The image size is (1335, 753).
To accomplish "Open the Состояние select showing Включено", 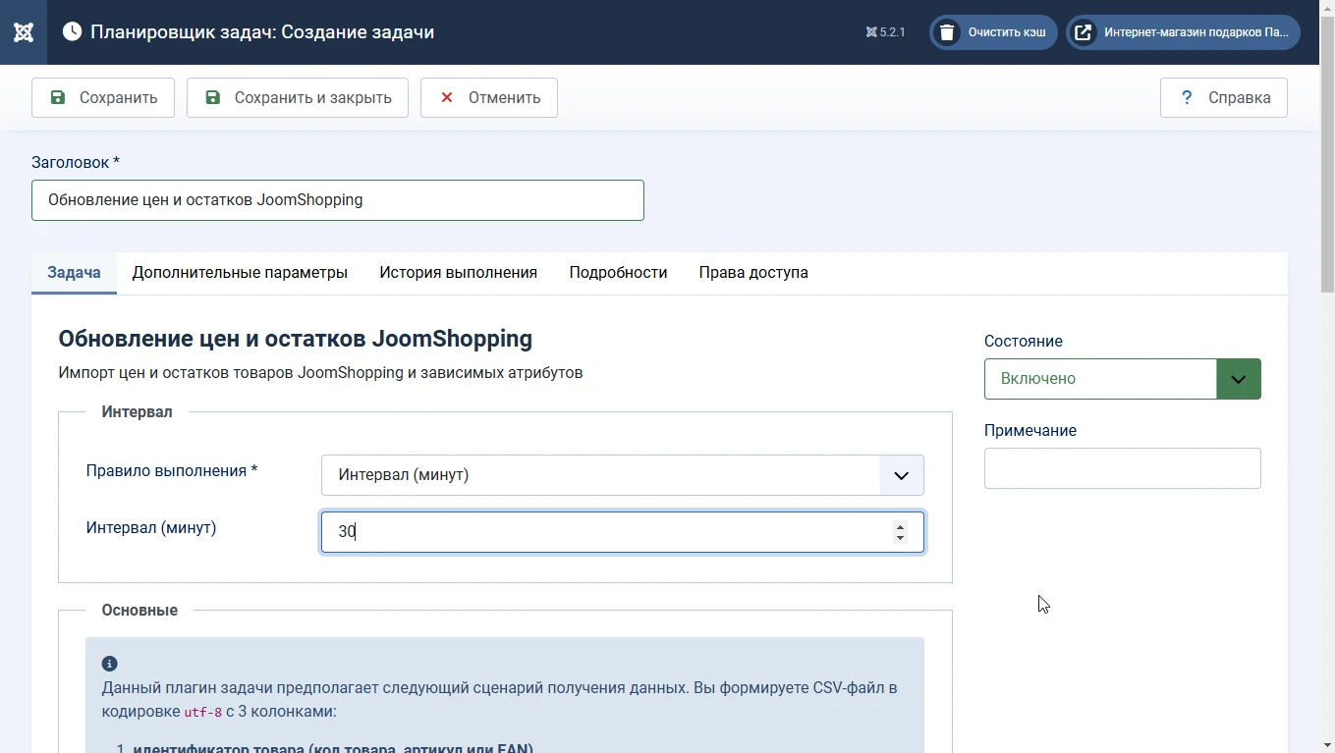I will [1100, 379].
